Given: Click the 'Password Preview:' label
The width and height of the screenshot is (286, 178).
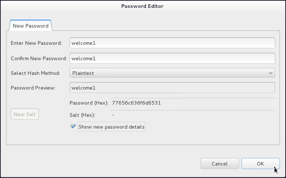Looking at the screenshot, I should click(33, 88).
